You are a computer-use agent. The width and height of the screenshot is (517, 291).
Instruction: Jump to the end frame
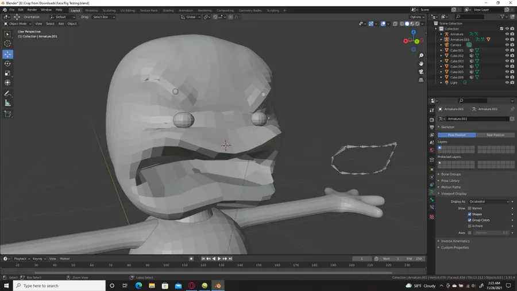point(230,259)
